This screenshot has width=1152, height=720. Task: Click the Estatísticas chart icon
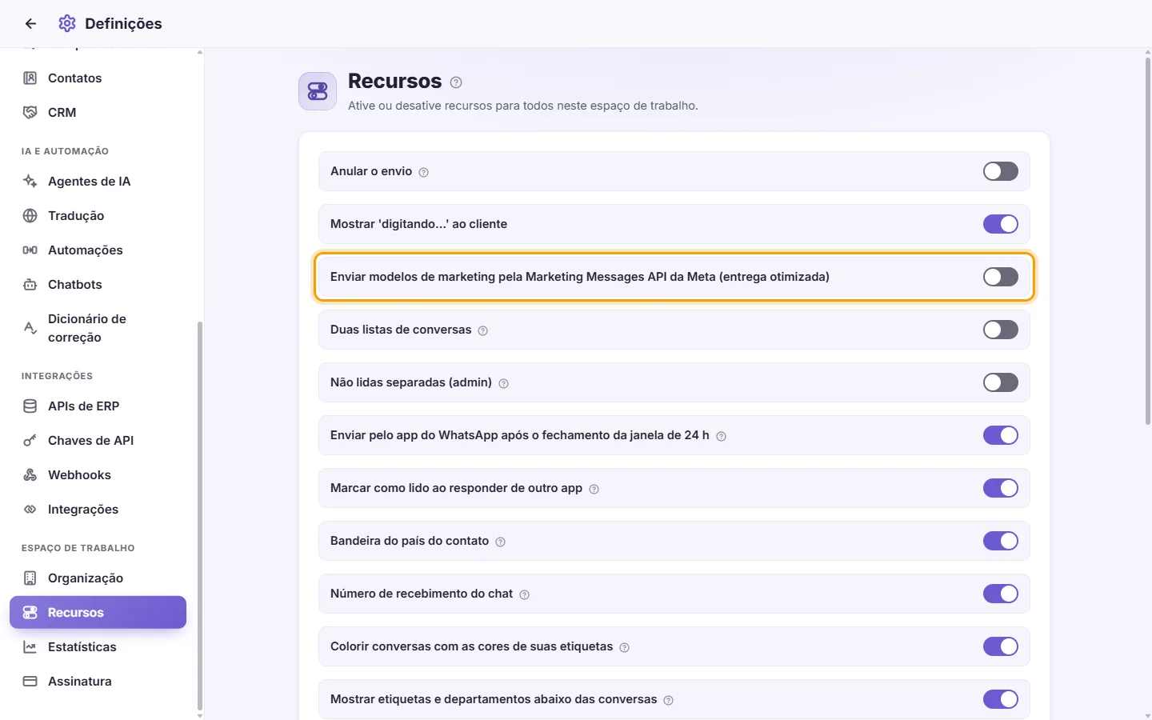pyautogui.click(x=30, y=647)
